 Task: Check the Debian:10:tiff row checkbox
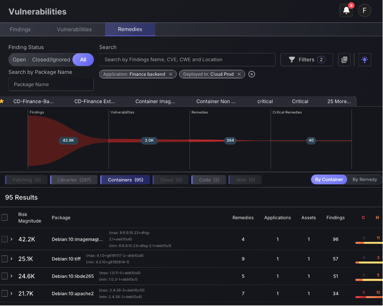(5, 259)
